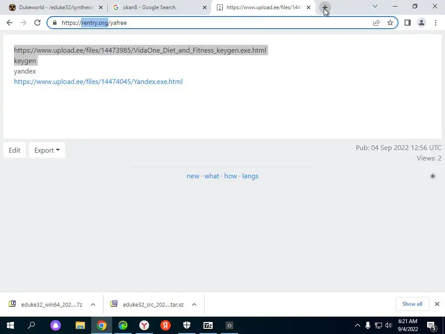Screen dimensions: 445x334
Task: Toggle dark mode with sun icon
Action: click(x=433, y=176)
